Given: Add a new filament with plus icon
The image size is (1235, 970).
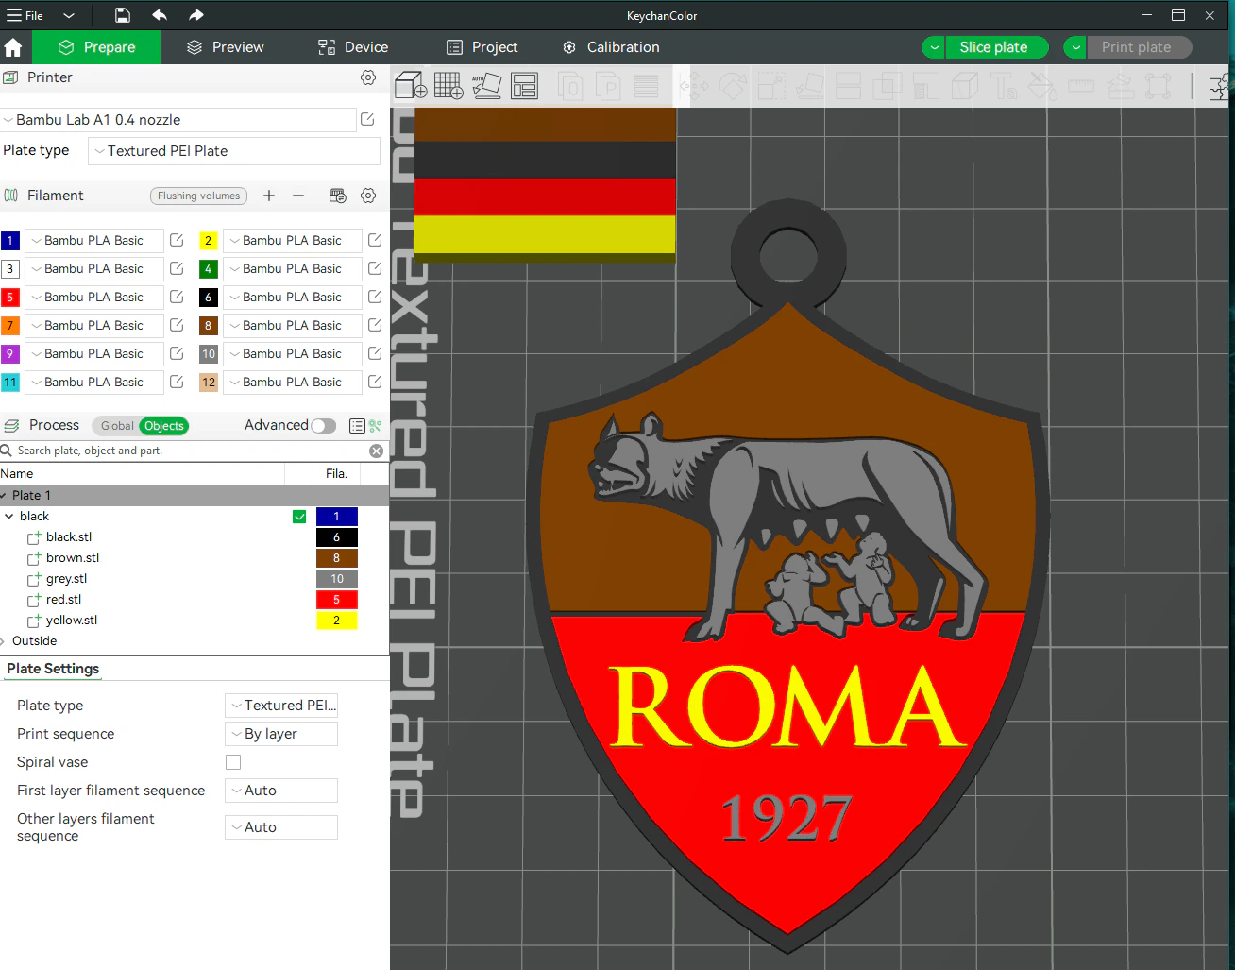Looking at the screenshot, I should pos(269,196).
